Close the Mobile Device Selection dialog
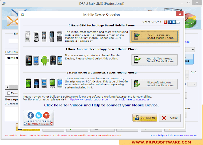This screenshot has width=203, height=145. pyautogui.click(x=180, y=14)
